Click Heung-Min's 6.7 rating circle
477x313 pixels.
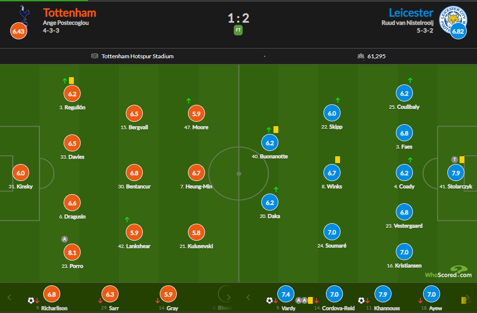(196, 173)
